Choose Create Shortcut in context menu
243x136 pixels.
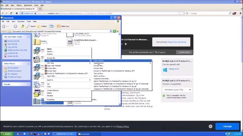tap(68, 90)
